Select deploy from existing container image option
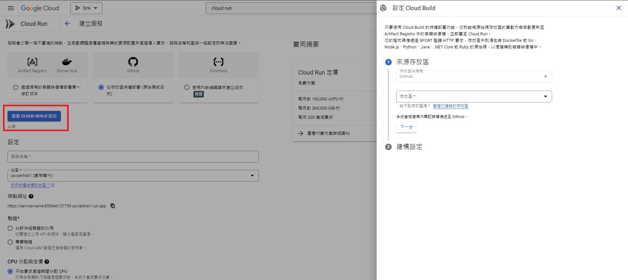 pos(16,87)
